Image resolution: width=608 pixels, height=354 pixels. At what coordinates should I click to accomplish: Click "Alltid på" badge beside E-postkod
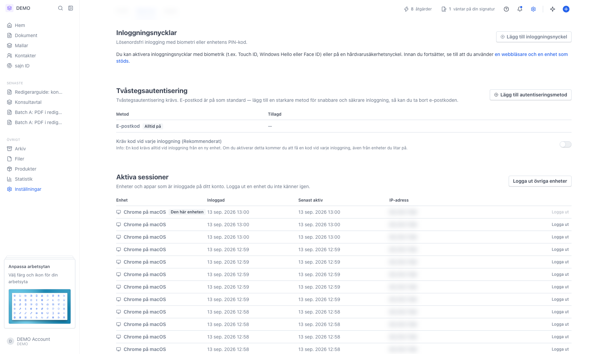pos(153,126)
